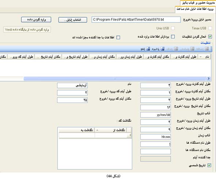Viewport: 216px width, 182px height.
Task: Click the تنظیمات group label link
Action: pyautogui.click(x=205, y=43)
